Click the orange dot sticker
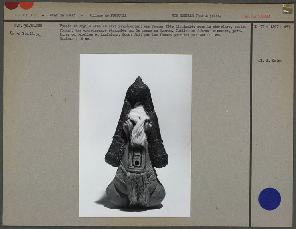 (x=26, y=5)
